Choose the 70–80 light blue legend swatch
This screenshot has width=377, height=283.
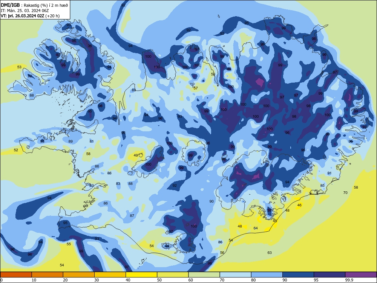(x=235, y=275)
